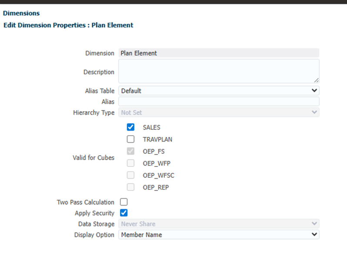The height and width of the screenshot is (273, 347).
Task: Click the OEP_WFP cube checkbox
Action: coord(131,163)
